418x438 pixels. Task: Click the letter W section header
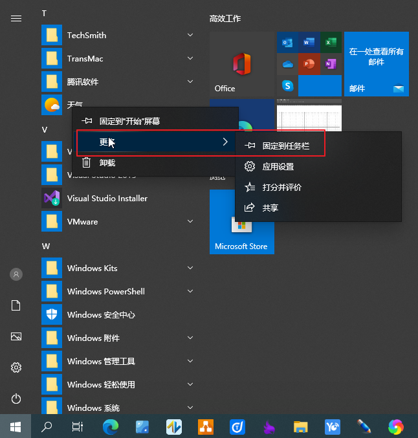pyautogui.click(x=46, y=246)
